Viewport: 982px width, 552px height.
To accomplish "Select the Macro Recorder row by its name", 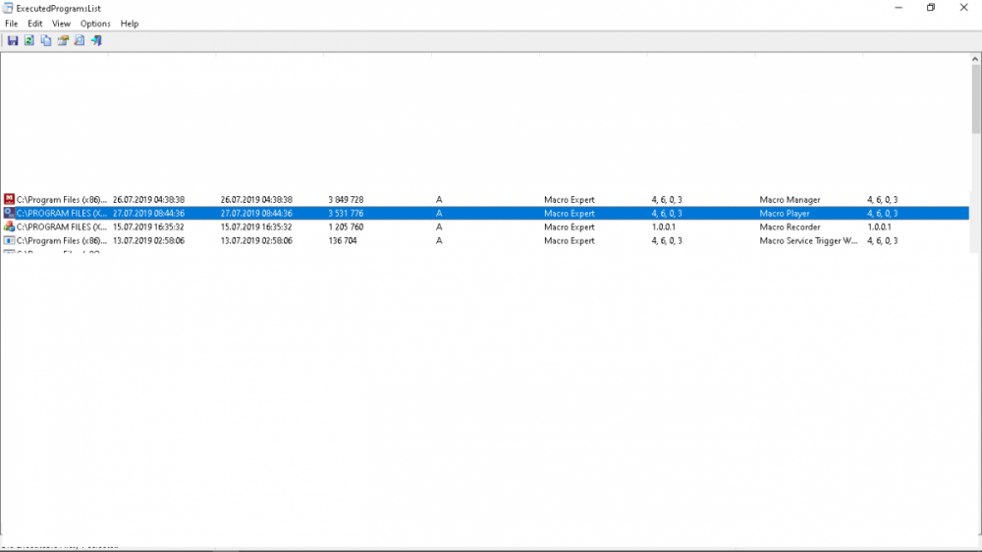I will (x=789, y=227).
